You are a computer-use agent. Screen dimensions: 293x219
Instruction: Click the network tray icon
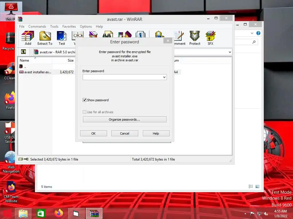(x=259, y=214)
